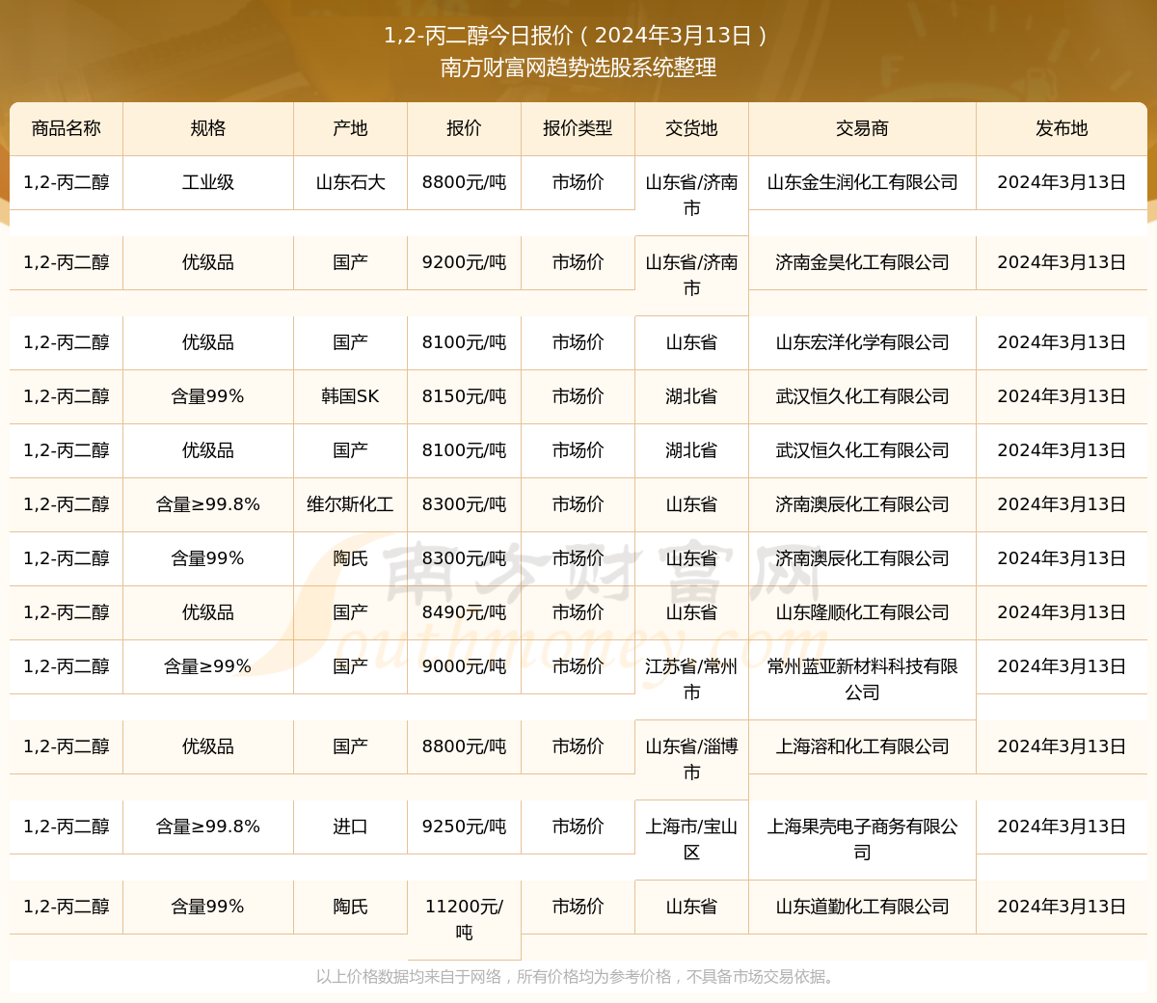The image size is (1157, 1003).
Task: Click the 交易商 column header
Action: tap(862, 128)
